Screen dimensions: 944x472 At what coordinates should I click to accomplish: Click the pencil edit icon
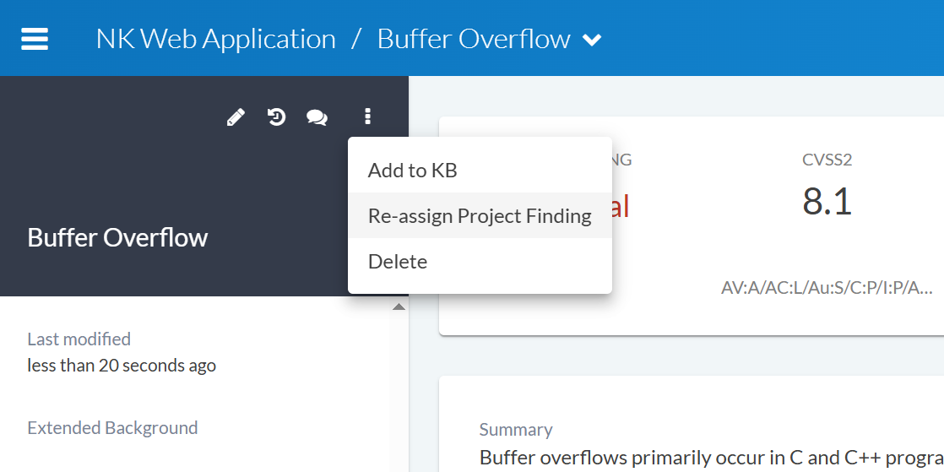tap(236, 117)
